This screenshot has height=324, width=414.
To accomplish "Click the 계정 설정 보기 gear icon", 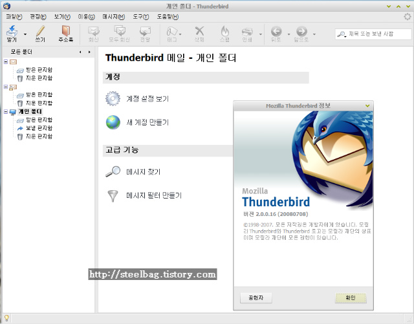I will (x=113, y=98).
